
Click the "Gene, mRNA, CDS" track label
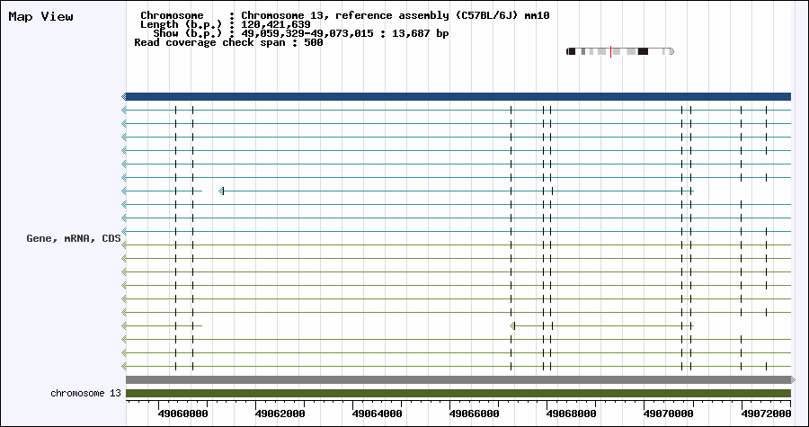coord(74,239)
